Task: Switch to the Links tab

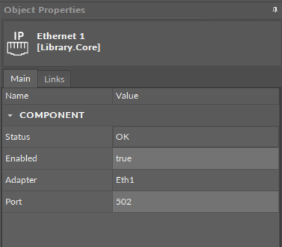Action: coord(54,79)
